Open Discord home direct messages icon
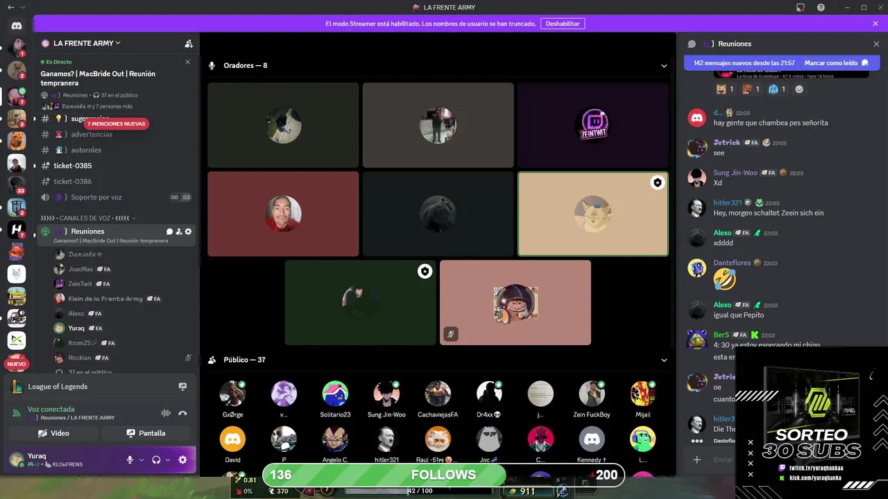 [x=17, y=26]
